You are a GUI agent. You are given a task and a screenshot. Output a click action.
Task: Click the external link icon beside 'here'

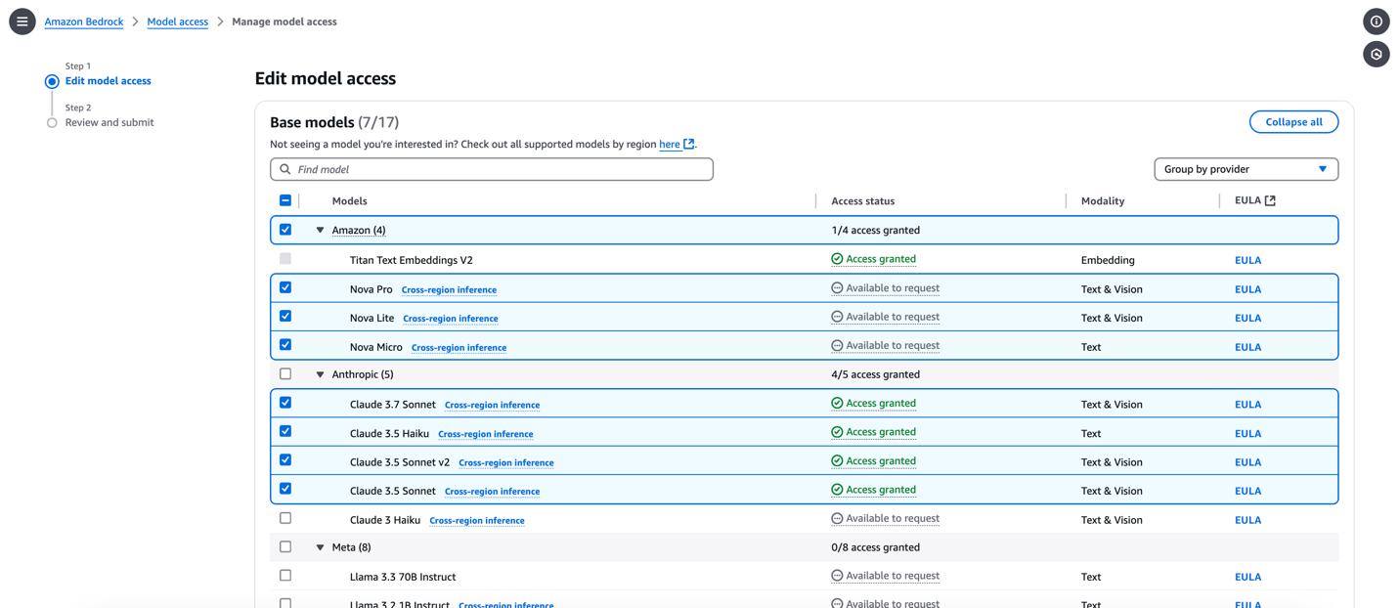click(689, 144)
